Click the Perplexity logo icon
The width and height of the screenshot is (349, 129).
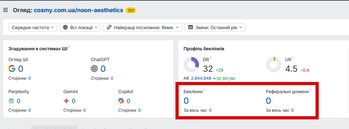pos(11,101)
